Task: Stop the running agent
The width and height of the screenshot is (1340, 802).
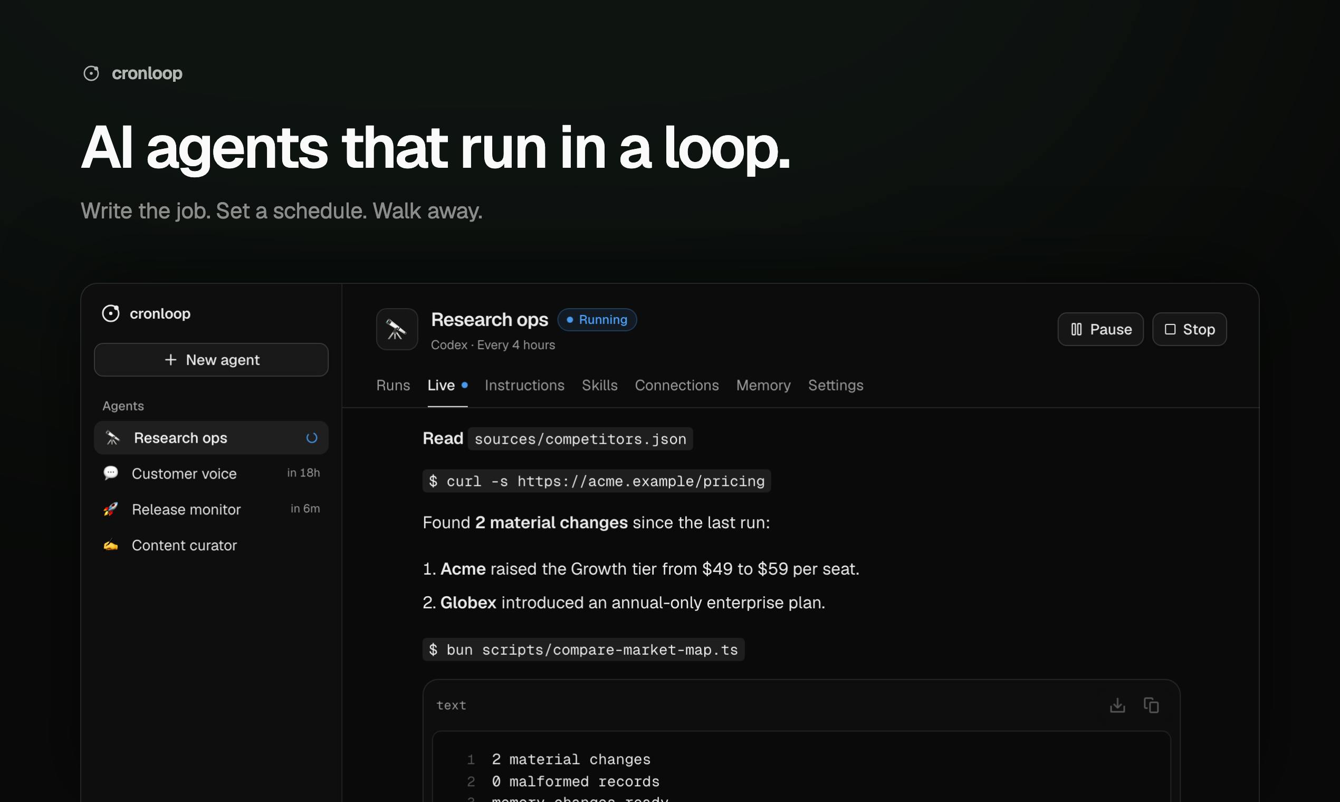Action: click(1190, 329)
